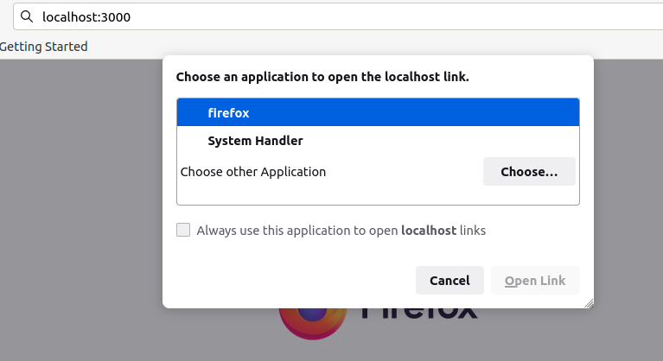The image size is (663, 361).
Task: Click the Firefox logo behind the dialog
Action: [313, 323]
